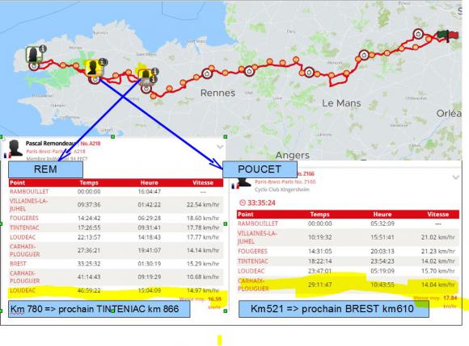
Task: Click the Heure header in the Z166 table
Action: [382, 215]
